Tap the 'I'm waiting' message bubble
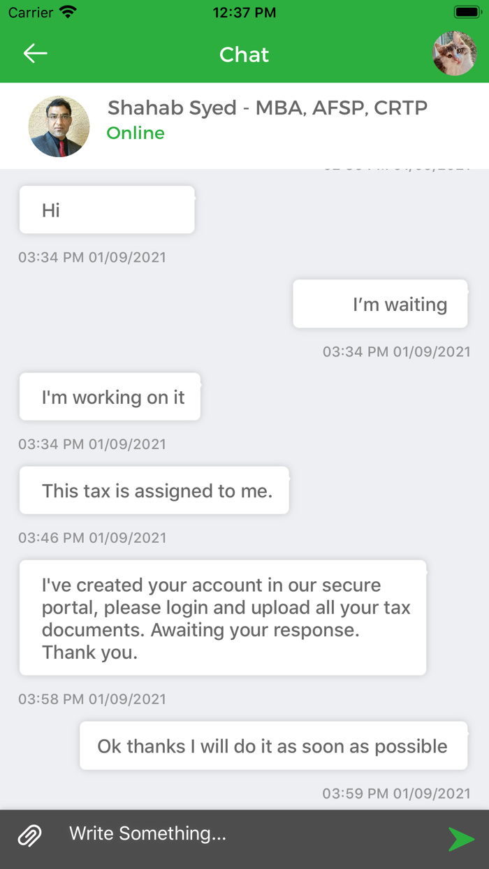489x869 pixels. pos(380,304)
